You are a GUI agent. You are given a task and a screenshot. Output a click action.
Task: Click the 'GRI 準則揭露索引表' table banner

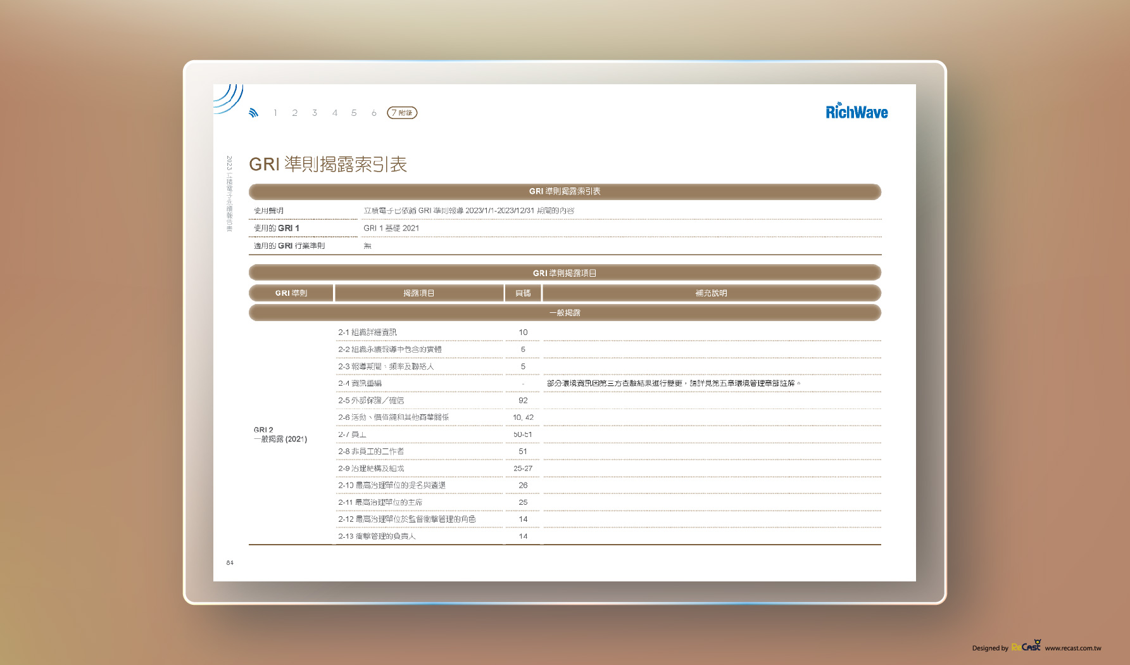(x=565, y=191)
